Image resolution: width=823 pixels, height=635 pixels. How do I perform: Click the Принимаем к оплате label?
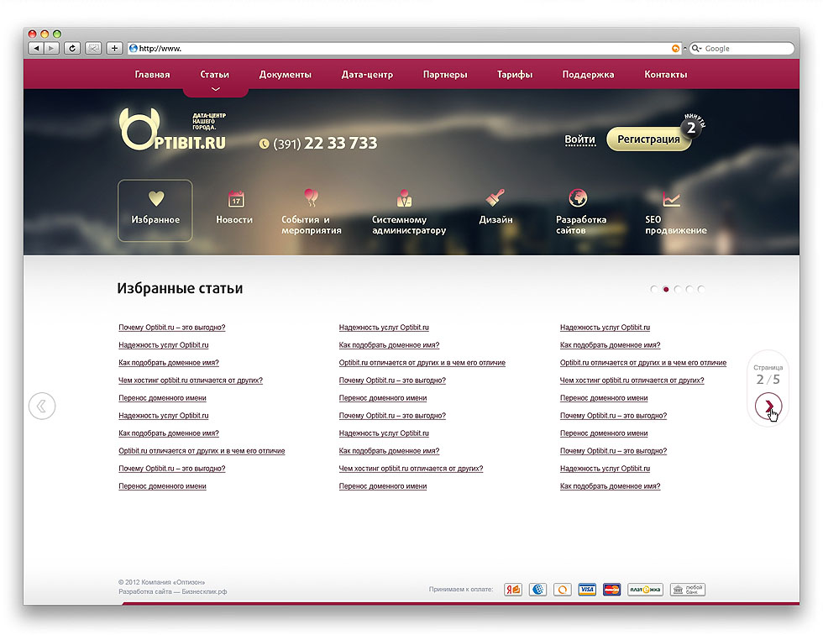coord(461,590)
